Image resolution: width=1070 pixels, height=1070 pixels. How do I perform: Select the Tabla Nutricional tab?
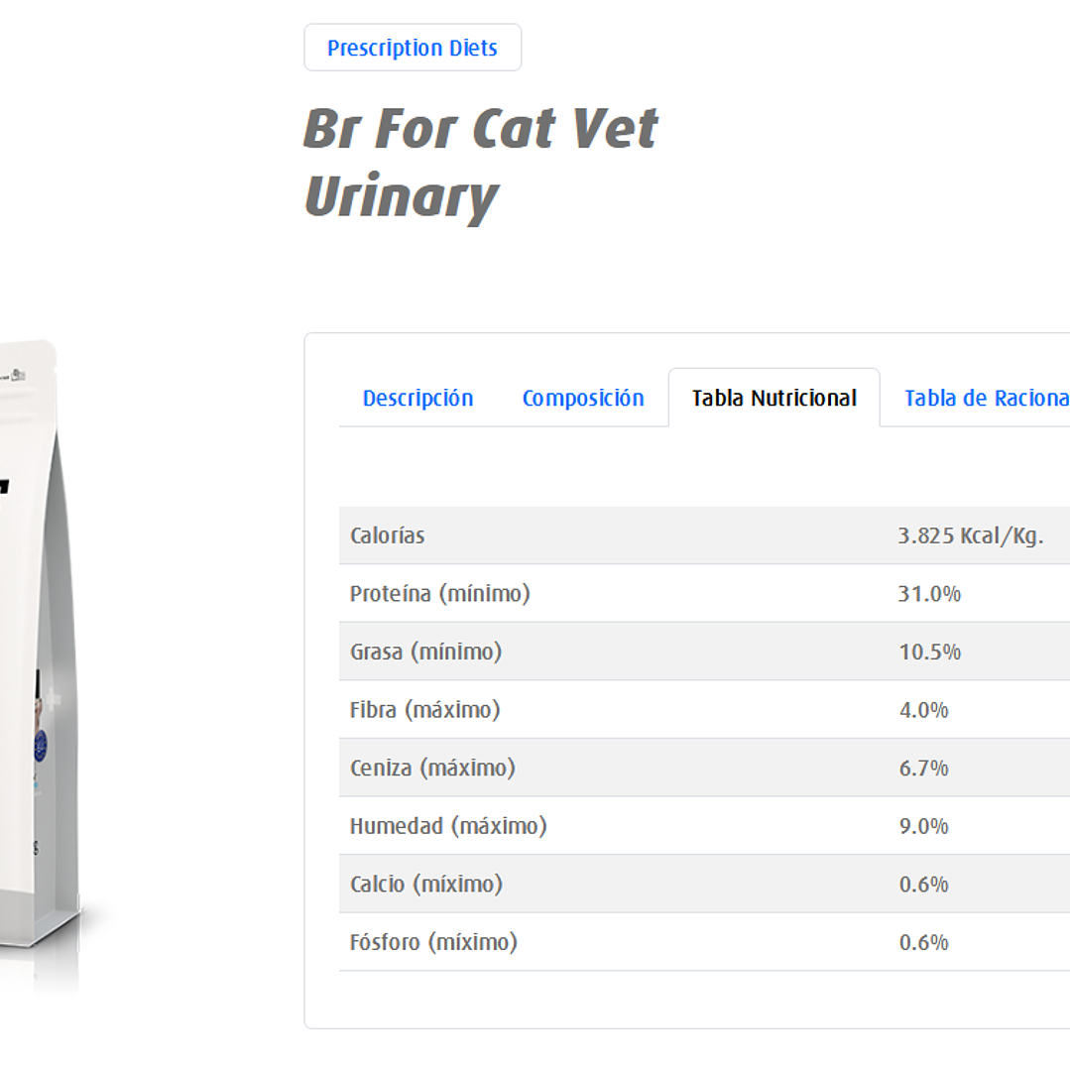pyautogui.click(x=773, y=398)
